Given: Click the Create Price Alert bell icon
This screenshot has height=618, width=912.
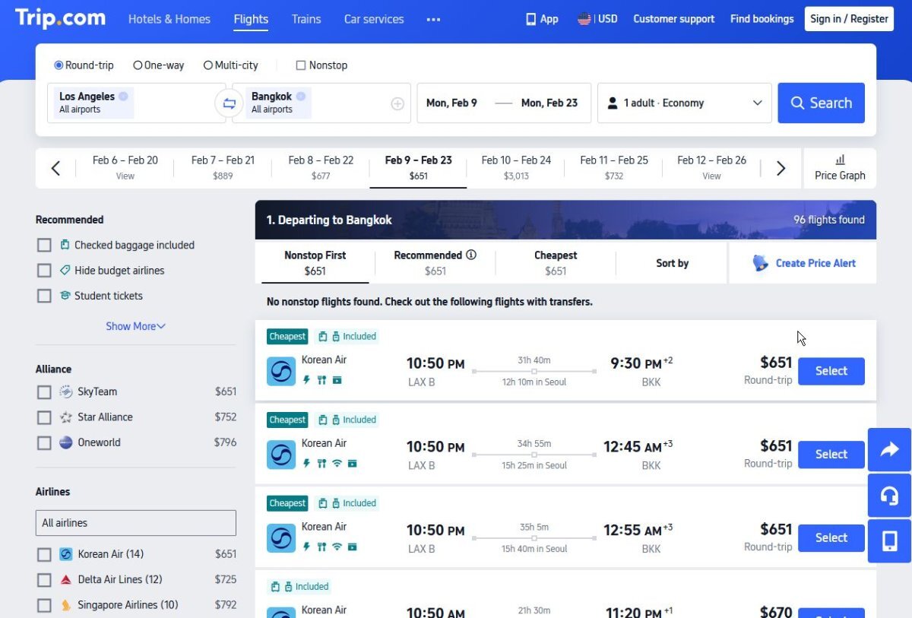Looking at the screenshot, I should [x=760, y=263].
